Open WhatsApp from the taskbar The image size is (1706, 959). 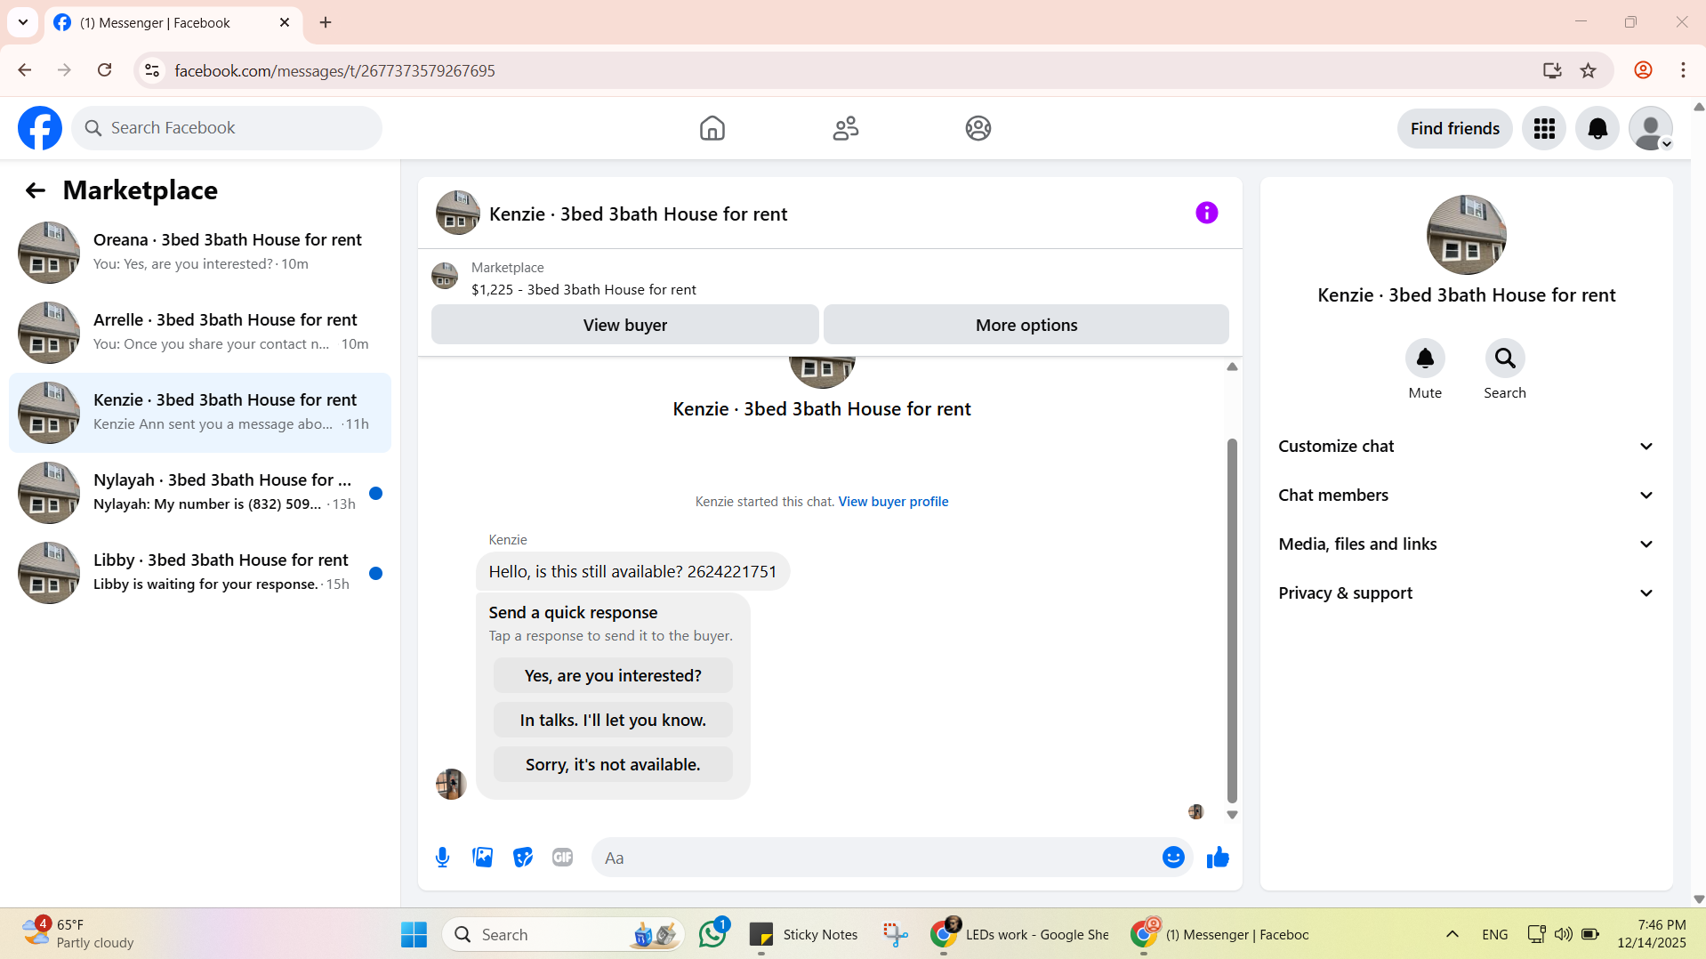(712, 934)
